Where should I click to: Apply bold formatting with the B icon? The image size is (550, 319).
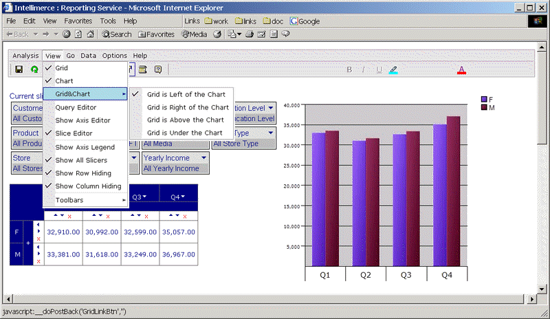(349, 69)
